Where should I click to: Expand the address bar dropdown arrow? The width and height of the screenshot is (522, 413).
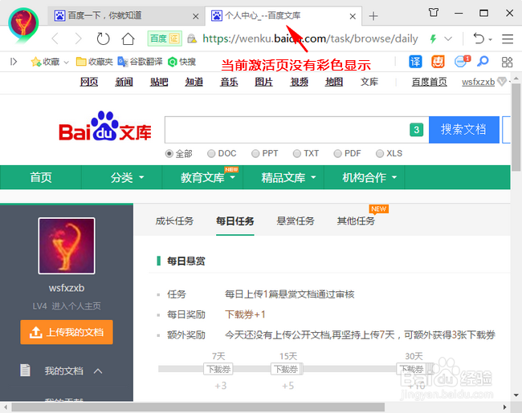448,39
